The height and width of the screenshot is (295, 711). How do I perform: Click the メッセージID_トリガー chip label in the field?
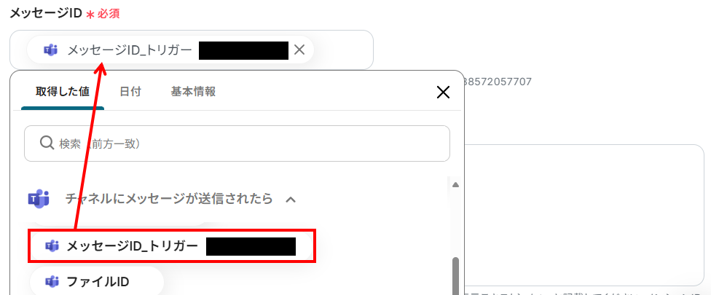(x=130, y=50)
